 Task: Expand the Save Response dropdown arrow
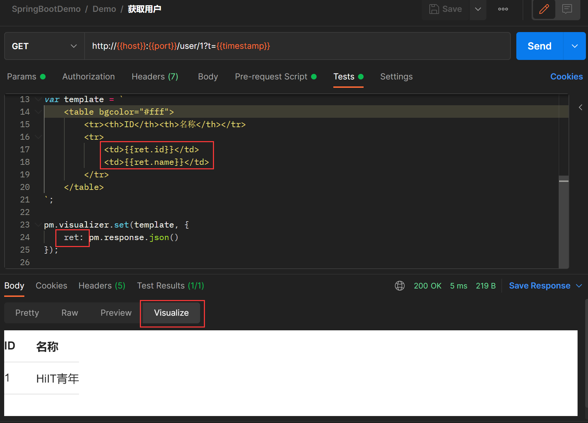coord(579,286)
